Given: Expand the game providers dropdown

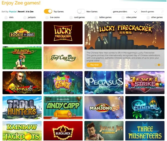Looking at the screenshot, I should click(x=124, y=12).
